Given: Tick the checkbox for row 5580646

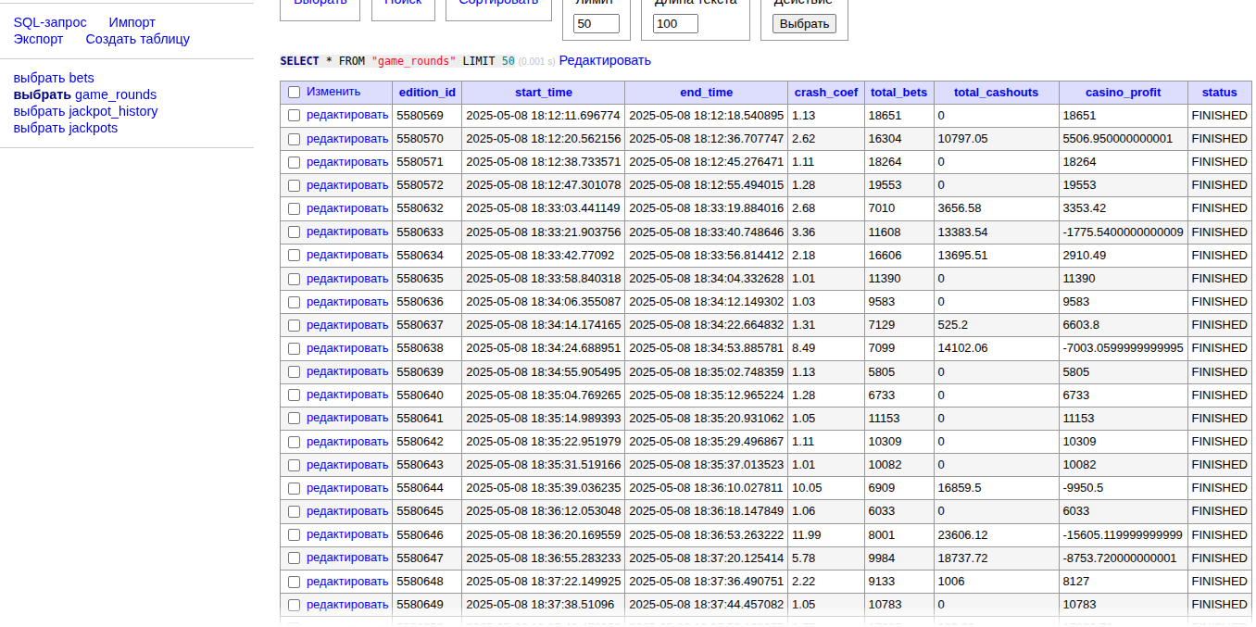Looking at the screenshot, I should pyautogui.click(x=294, y=534).
